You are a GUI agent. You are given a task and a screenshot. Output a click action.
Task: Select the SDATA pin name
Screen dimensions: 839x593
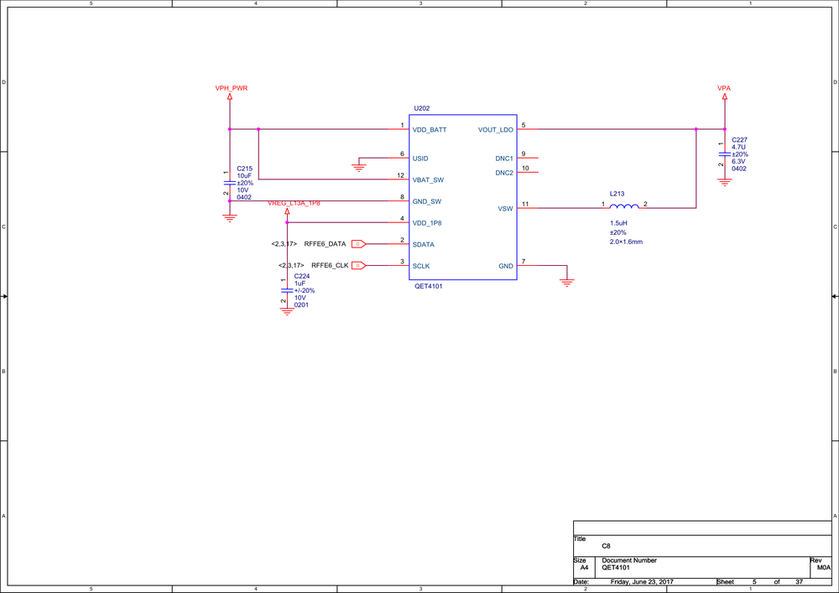click(423, 244)
